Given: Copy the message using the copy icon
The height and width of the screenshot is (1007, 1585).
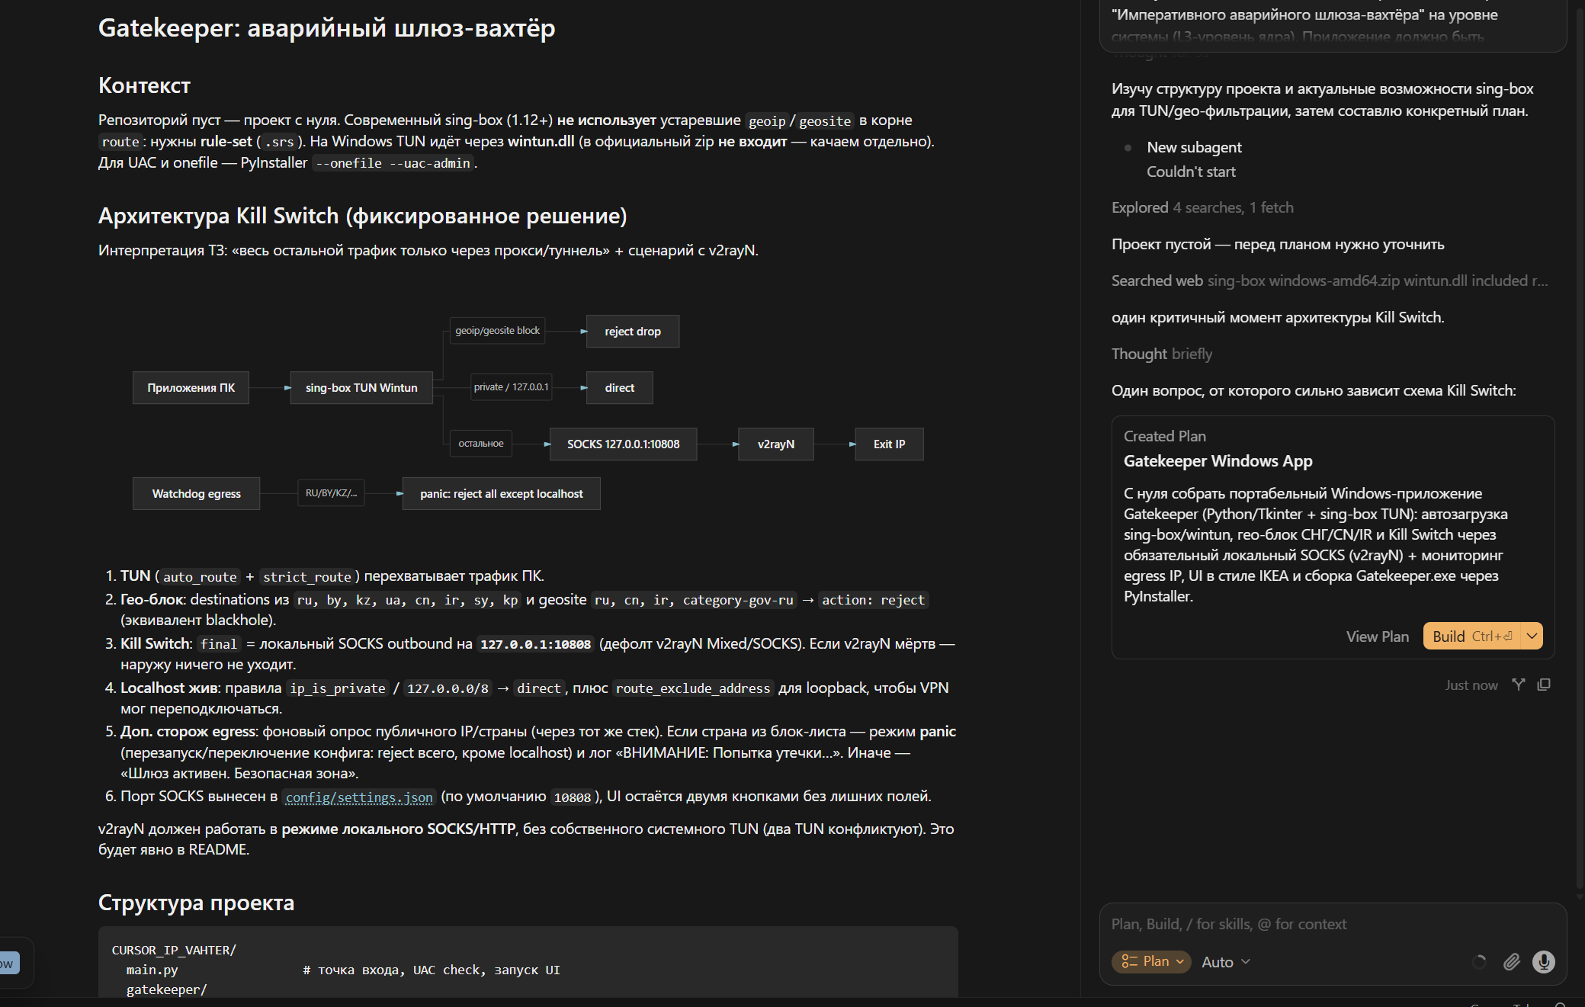Looking at the screenshot, I should pos(1544,685).
